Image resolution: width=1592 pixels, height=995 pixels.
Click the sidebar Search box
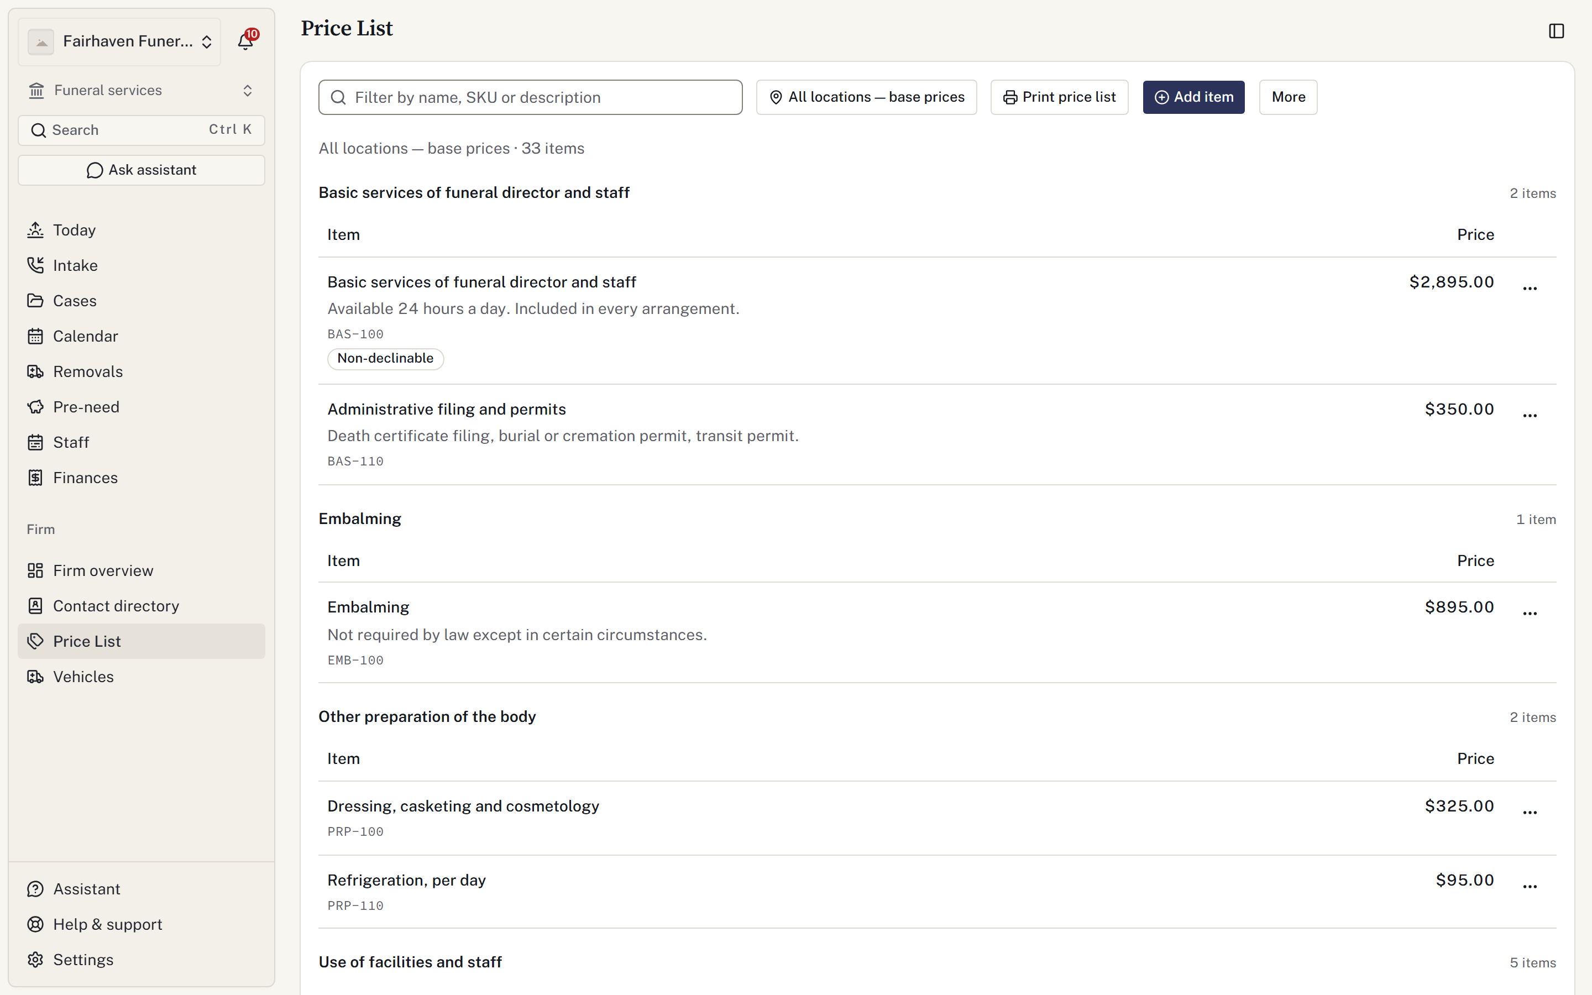142,130
